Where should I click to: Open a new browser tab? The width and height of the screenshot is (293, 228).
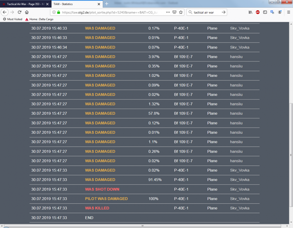[x=107, y=4]
